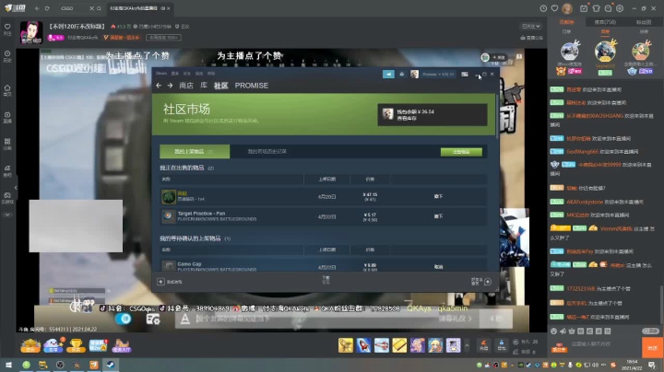Screen dimensions: 664x372
Task: Open the categories grid icon in left sidebar
Action: (x=7, y=144)
